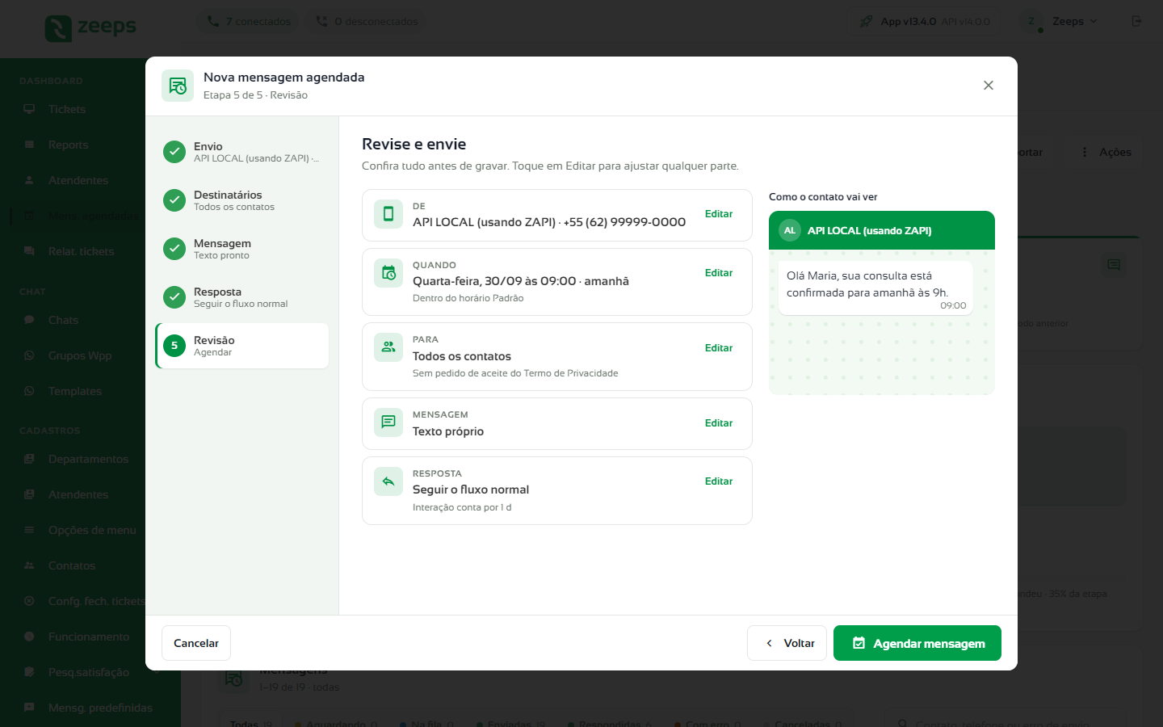Click the logout icon in top bar
Viewport: 1163px width, 727px height.
pos(1136,22)
